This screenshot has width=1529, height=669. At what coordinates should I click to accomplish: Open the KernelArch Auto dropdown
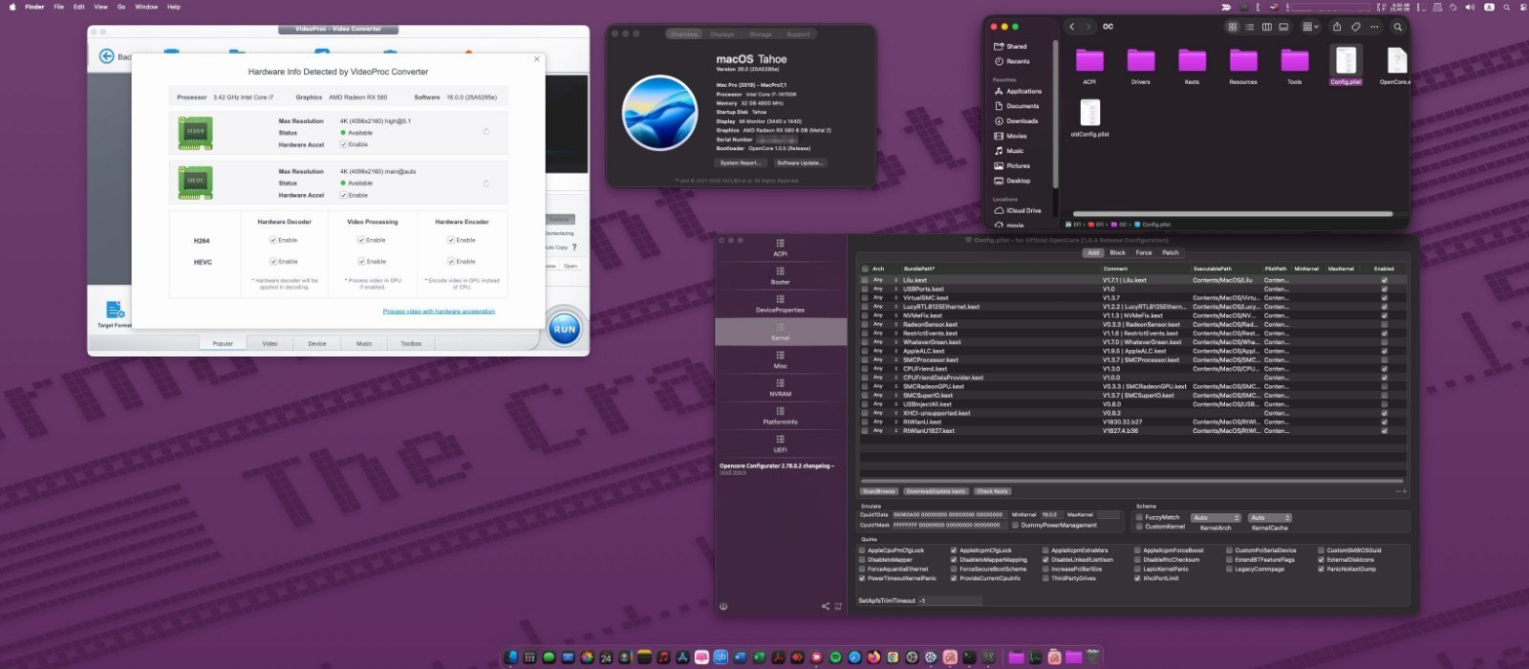(1216, 518)
